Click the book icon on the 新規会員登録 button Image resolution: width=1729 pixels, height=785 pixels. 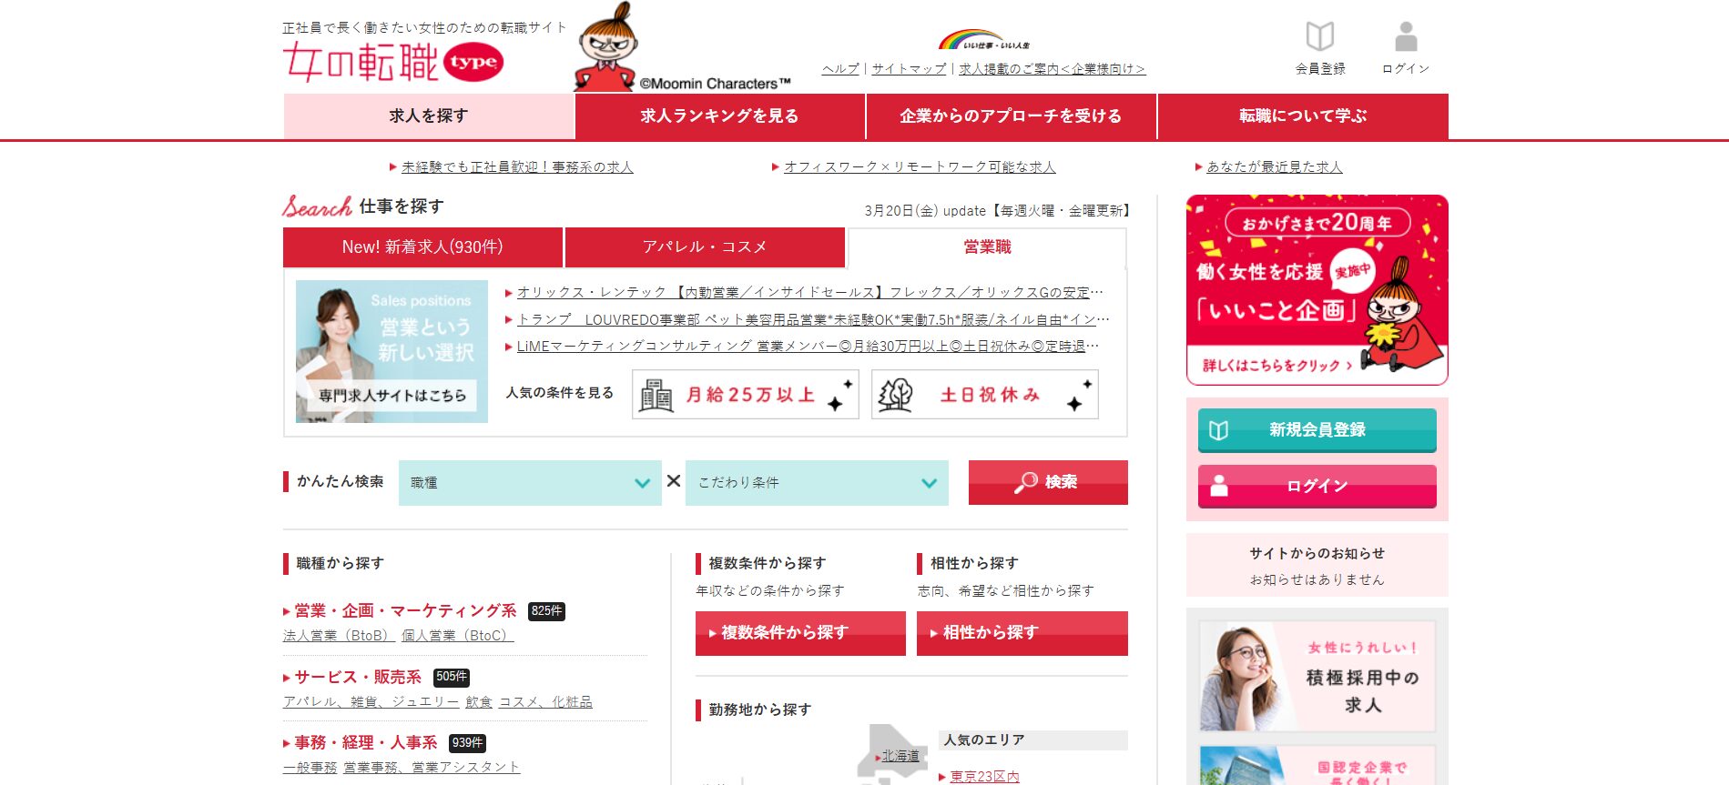(1218, 430)
